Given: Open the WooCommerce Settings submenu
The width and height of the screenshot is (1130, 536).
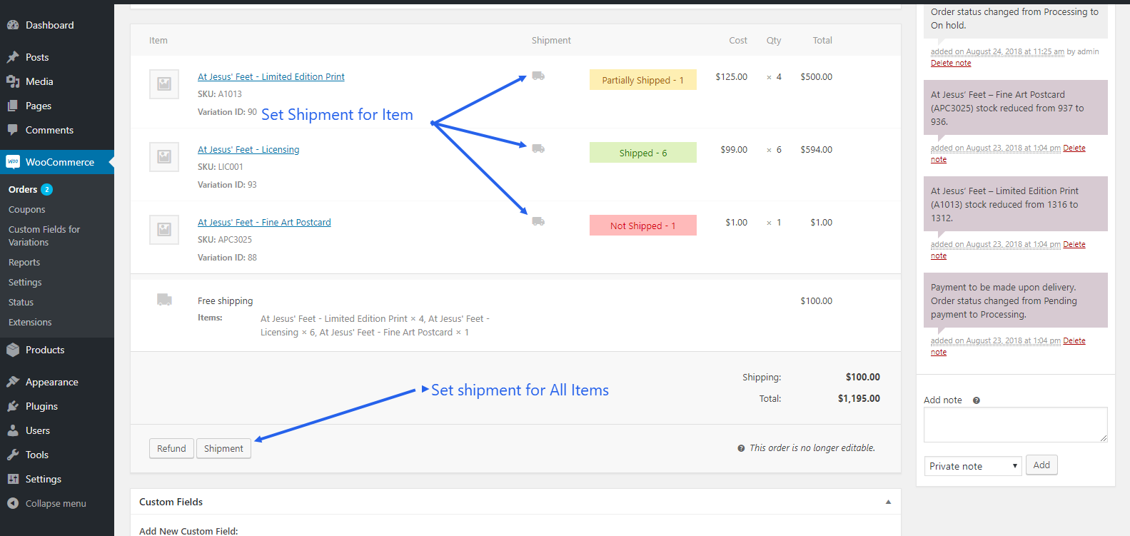Looking at the screenshot, I should 25,282.
